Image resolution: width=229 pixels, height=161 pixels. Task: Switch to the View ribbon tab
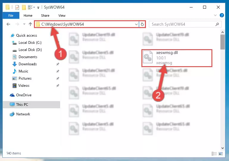pyautogui.click(x=62, y=16)
